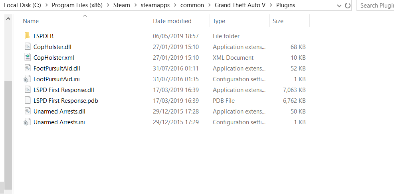
Task: Select LSPD First Response.dll icon
Action: coord(28,90)
